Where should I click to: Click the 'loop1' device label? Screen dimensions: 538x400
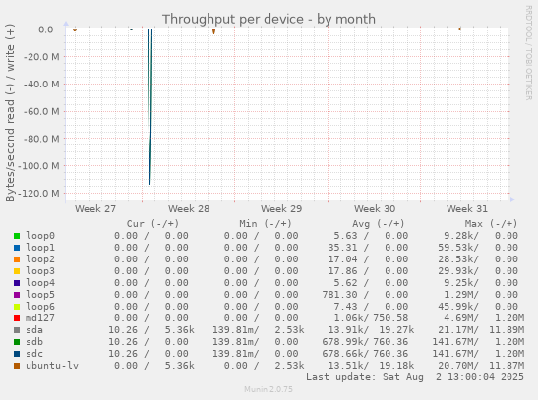pyautogui.click(x=40, y=247)
